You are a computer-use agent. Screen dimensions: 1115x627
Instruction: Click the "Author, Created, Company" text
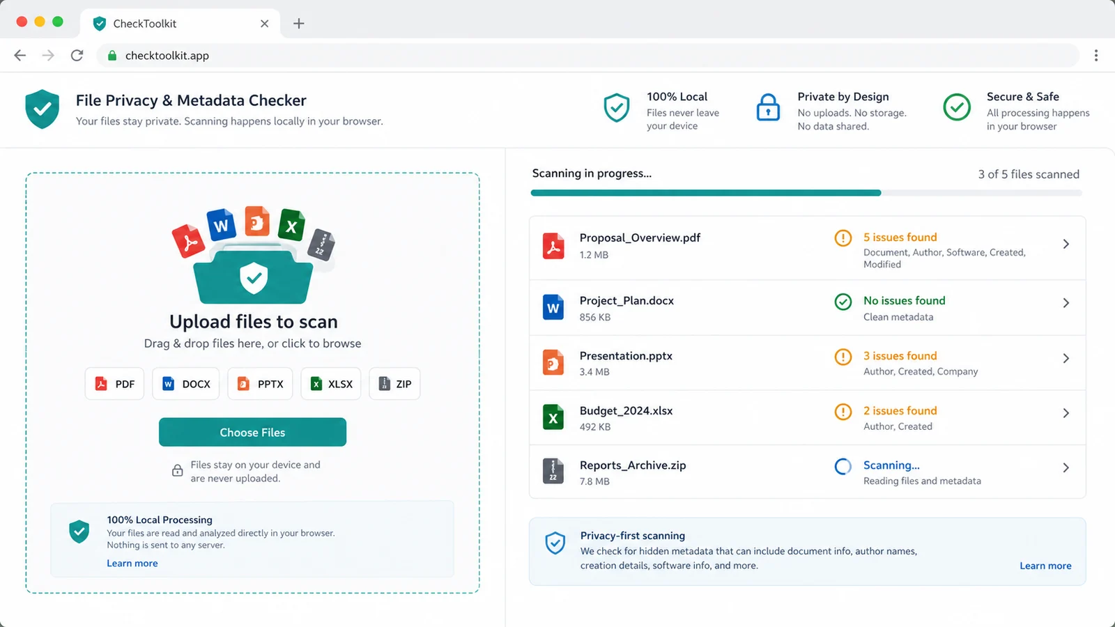click(921, 371)
